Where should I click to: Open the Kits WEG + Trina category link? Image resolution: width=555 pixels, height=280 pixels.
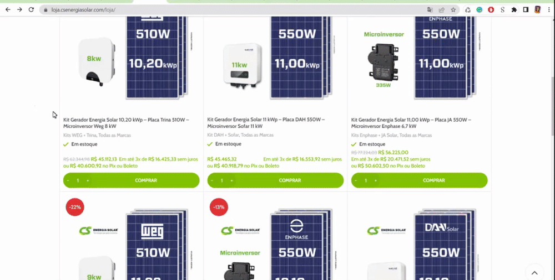[x=79, y=135]
